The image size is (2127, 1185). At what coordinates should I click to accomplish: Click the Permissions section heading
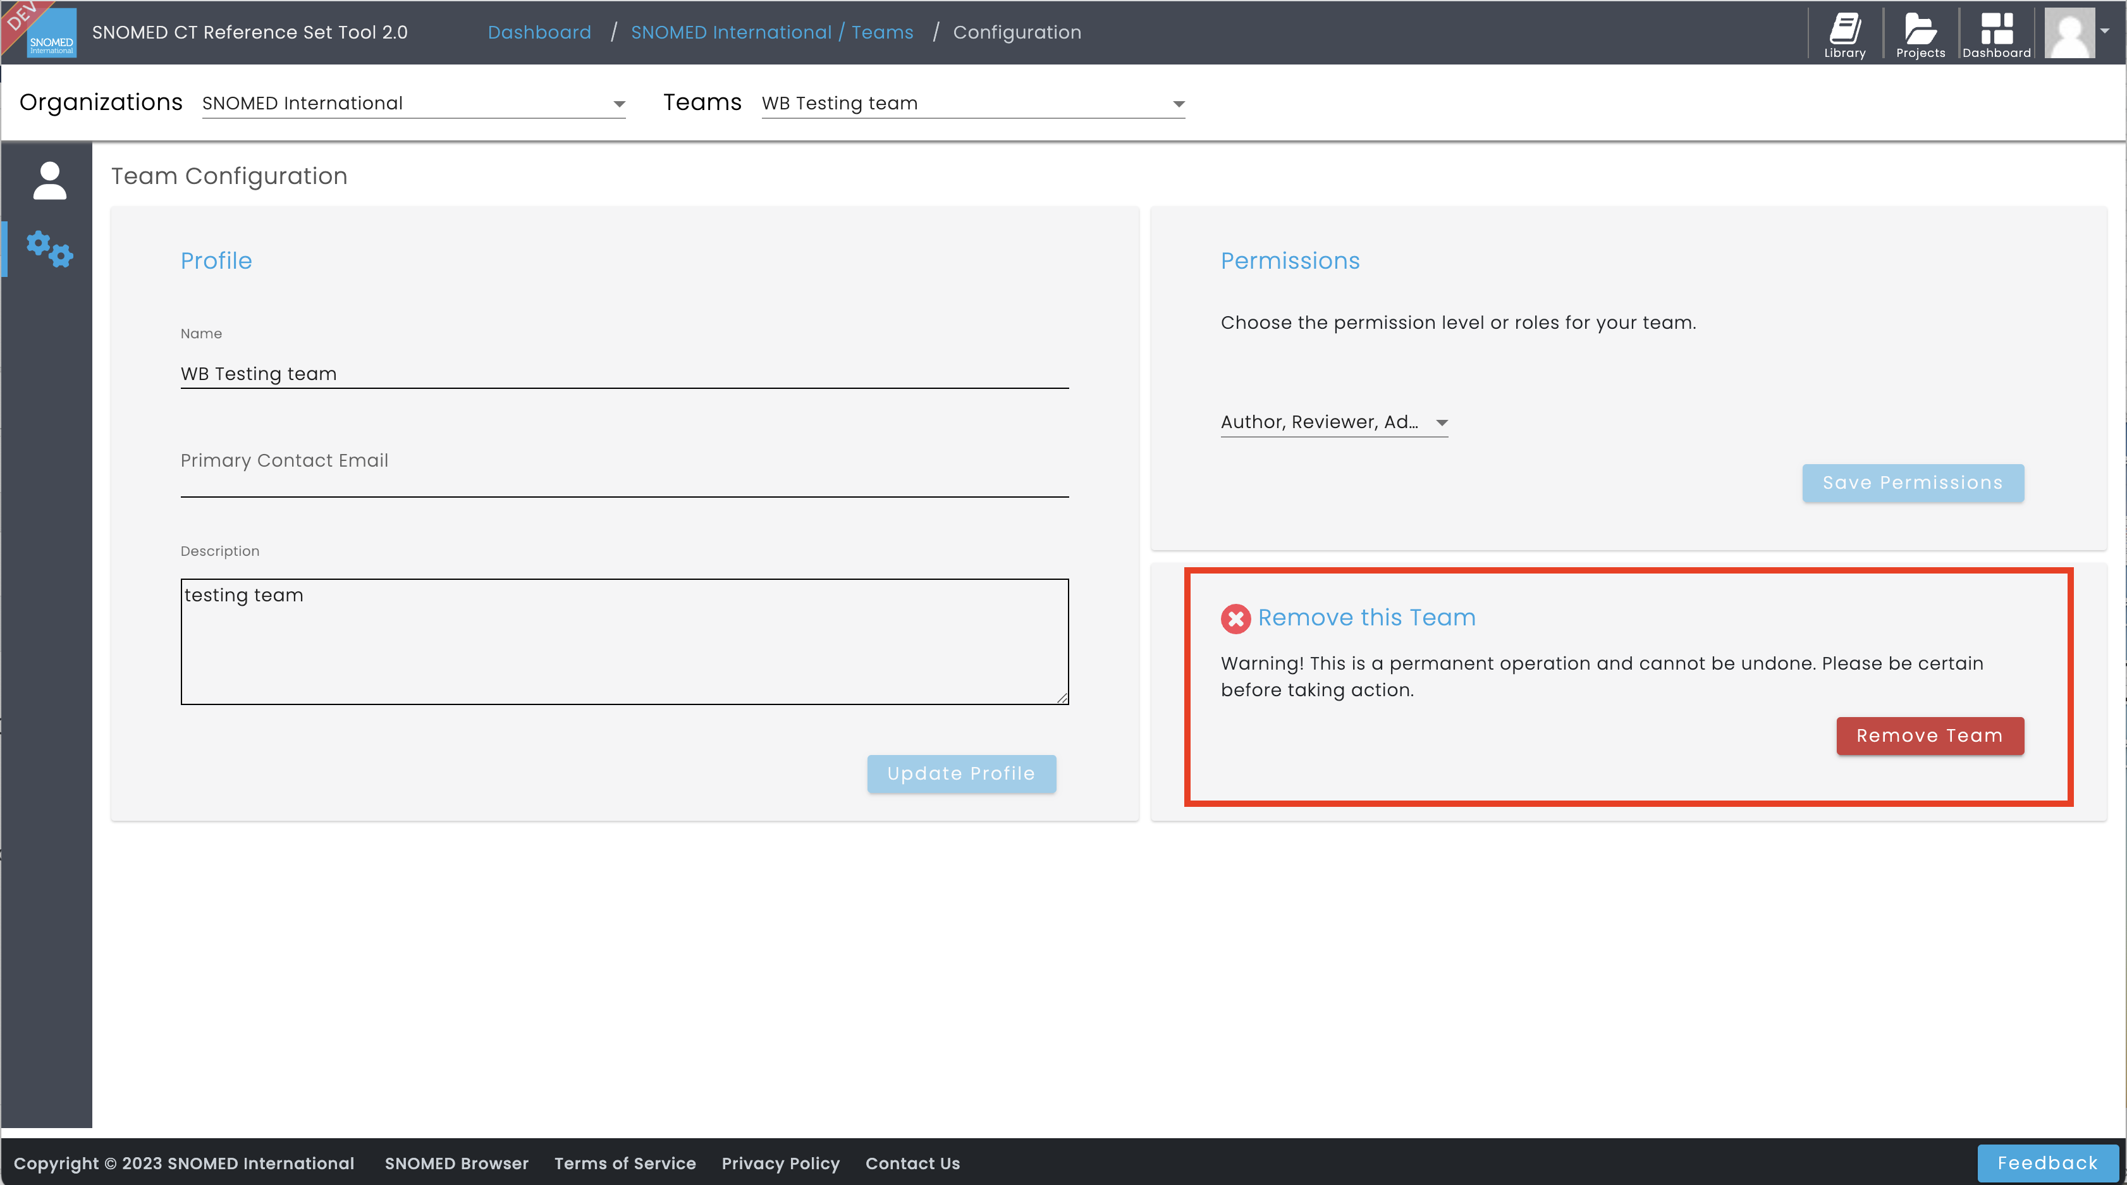(x=1290, y=261)
